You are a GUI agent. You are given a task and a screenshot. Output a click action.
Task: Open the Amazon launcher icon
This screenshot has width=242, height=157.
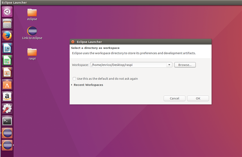[x=7, y=97]
